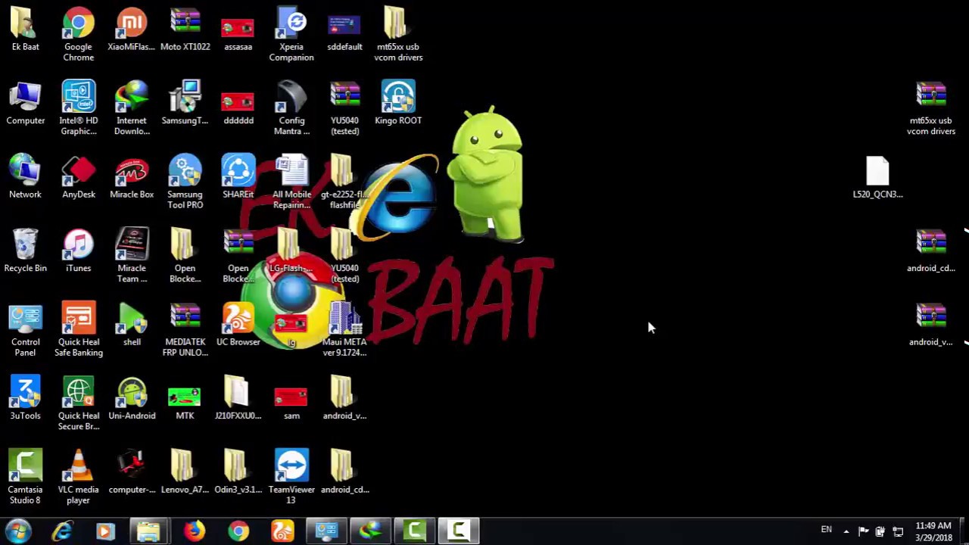The height and width of the screenshot is (545, 969).
Task: Click the Windows Start button
Action: coord(18,531)
